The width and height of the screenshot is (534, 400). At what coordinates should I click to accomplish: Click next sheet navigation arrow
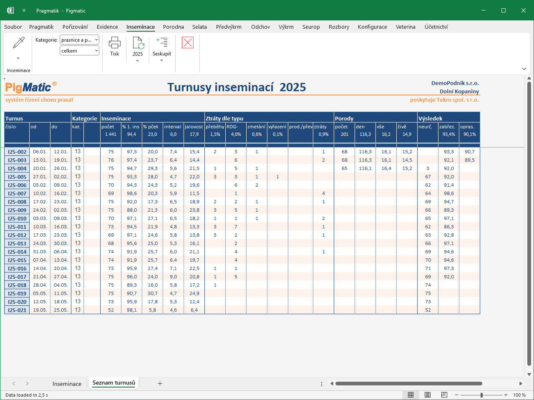coord(27,383)
